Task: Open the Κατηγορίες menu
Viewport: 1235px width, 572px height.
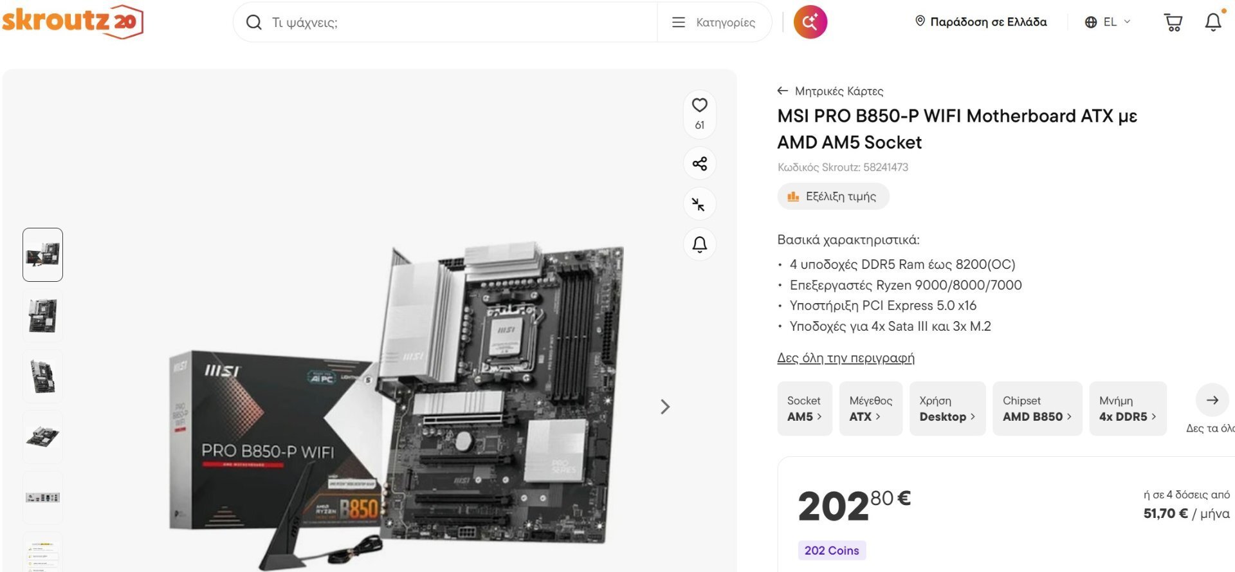Action: tap(714, 23)
